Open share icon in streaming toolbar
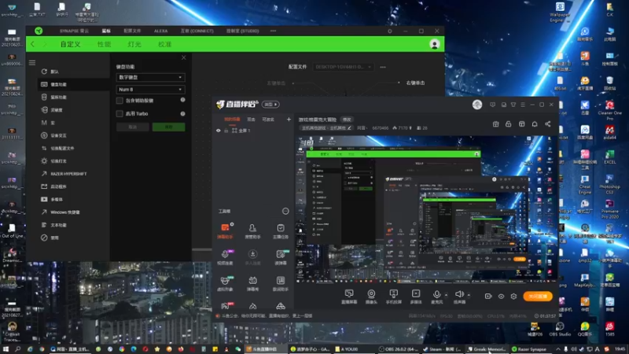The image size is (629, 354). [547, 124]
